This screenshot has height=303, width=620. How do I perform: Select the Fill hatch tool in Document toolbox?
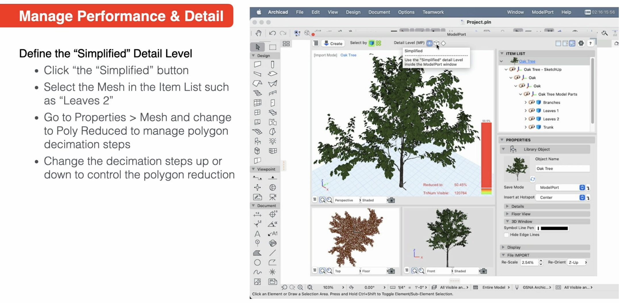[x=258, y=253]
